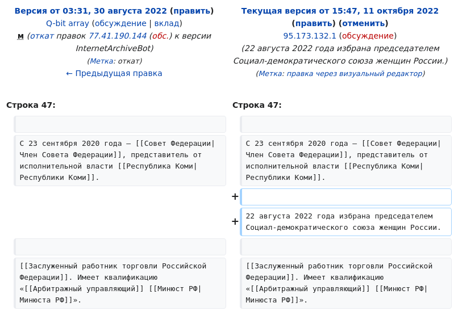Screen dimensions: 454x311
Task: Click the added line '22 августа 2022 года избрана председателем'
Action: (345, 222)
